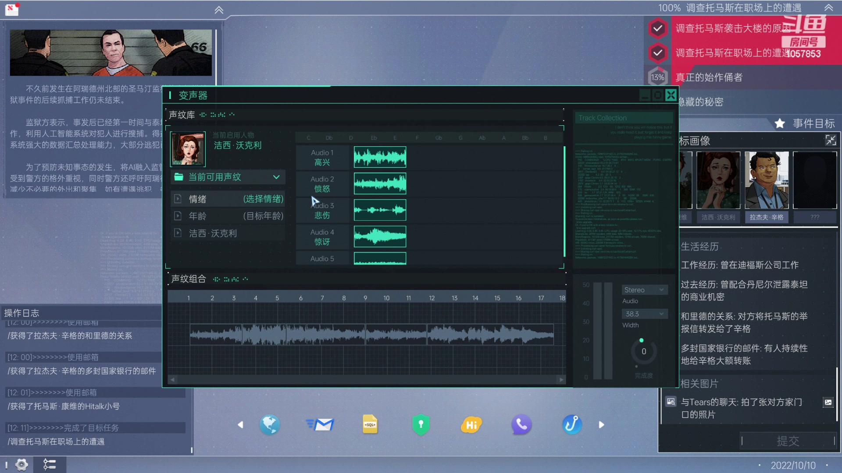Click timeline marker 9
This screenshot has height=473, width=842.
coord(365,298)
